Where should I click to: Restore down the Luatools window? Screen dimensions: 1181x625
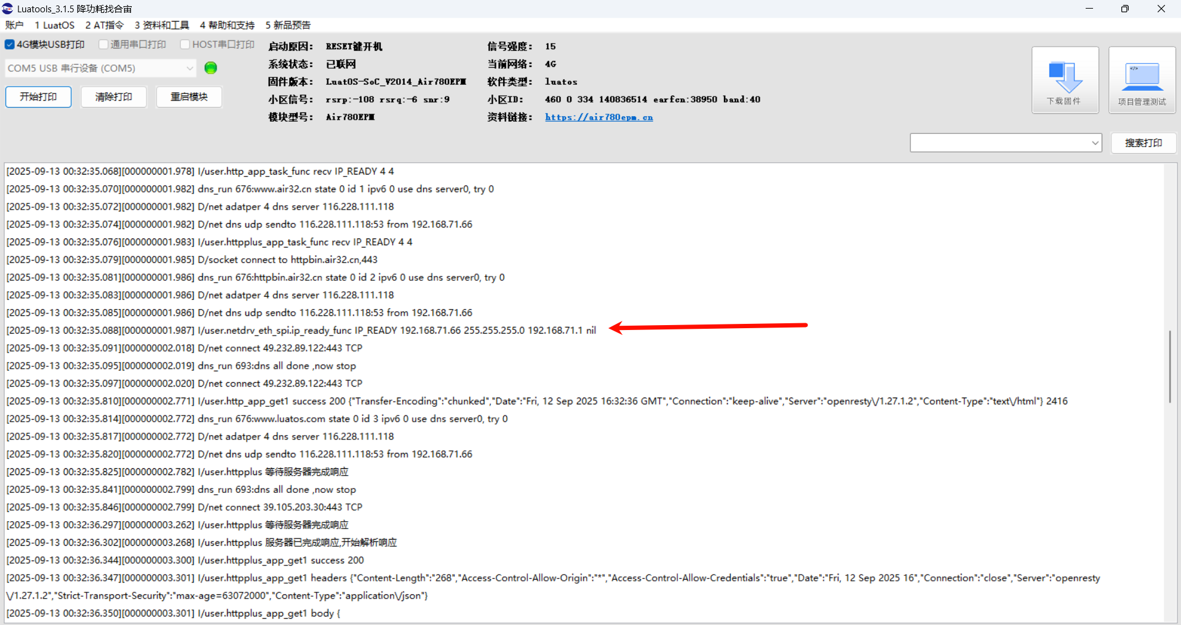[x=1125, y=9]
